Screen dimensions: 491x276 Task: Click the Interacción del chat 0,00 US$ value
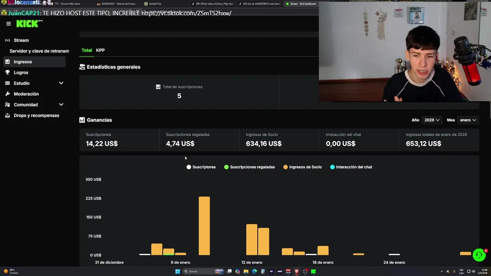click(x=341, y=144)
